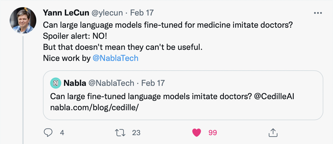Click the bold Nabla name in quoted tweet

pos(74,83)
